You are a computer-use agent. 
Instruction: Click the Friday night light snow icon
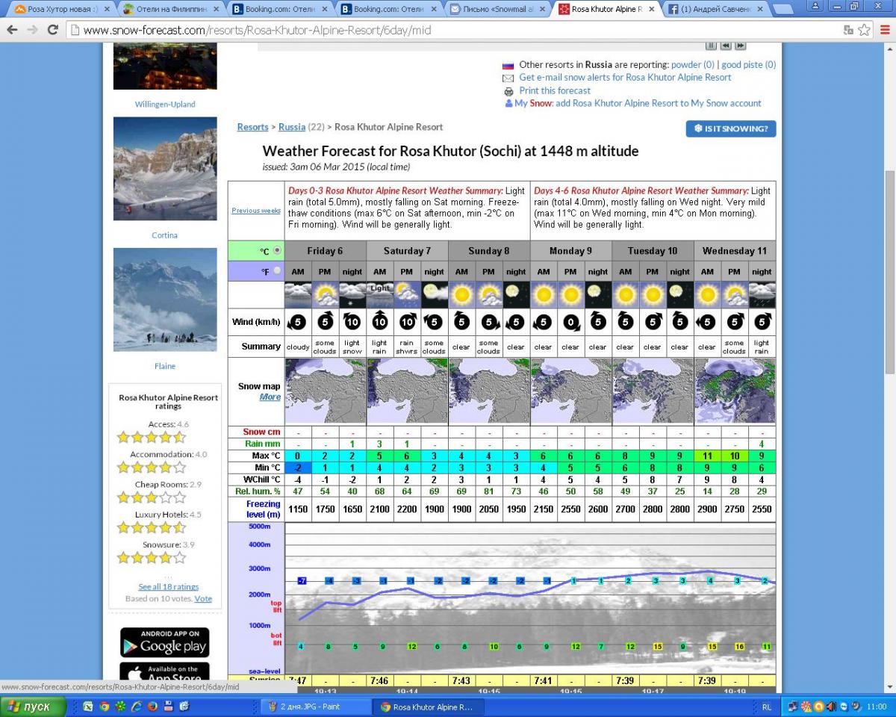pyautogui.click(x=352, y=294)
